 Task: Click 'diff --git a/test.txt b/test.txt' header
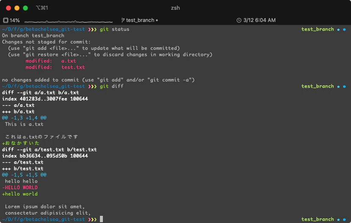49,150
